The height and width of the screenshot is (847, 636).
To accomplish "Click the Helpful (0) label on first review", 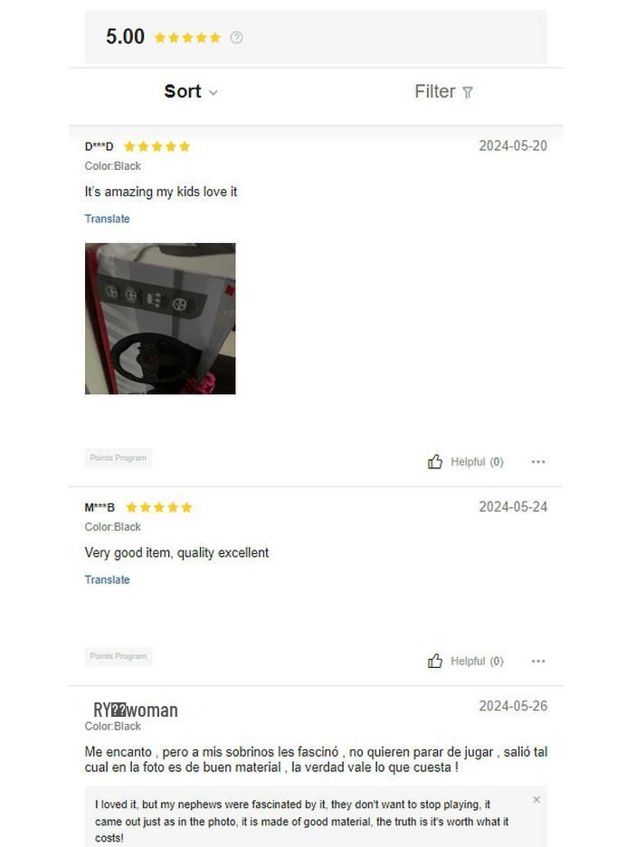I will (x=477, y=462).
